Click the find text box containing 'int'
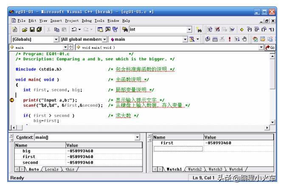Viewport: 281px width, 187px height. point(158,29)
